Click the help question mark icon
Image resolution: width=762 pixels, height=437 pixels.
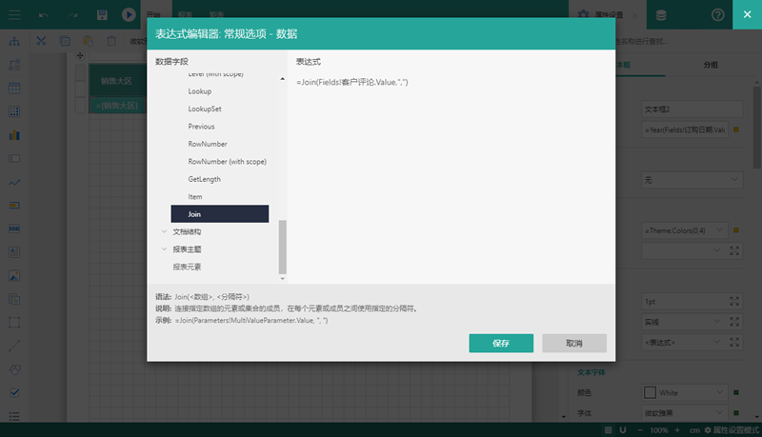pos(717,15)
